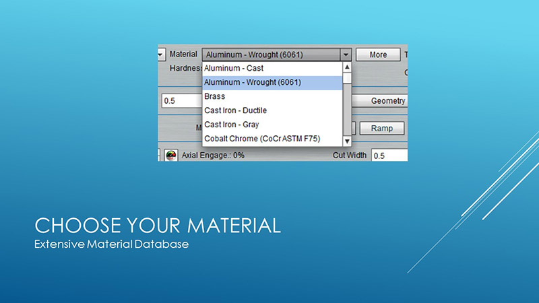The height and width of the screenshot is (303, 539).
Task: Click the scroll down arrow of material list
Action: tap(347, 141)
